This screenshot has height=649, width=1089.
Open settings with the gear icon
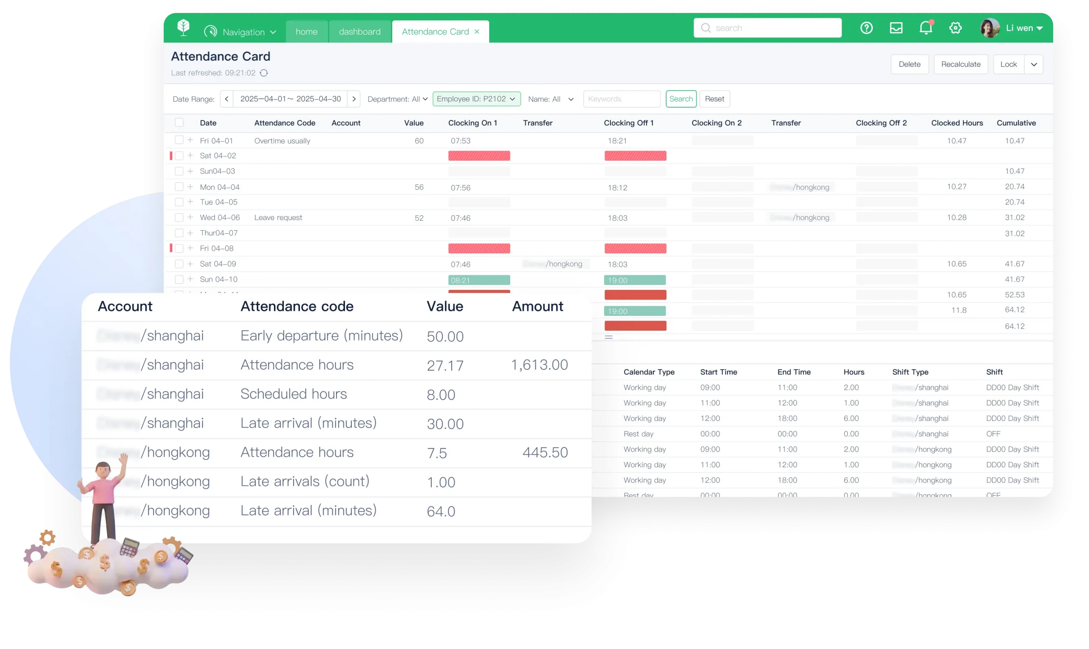[955, 28]
